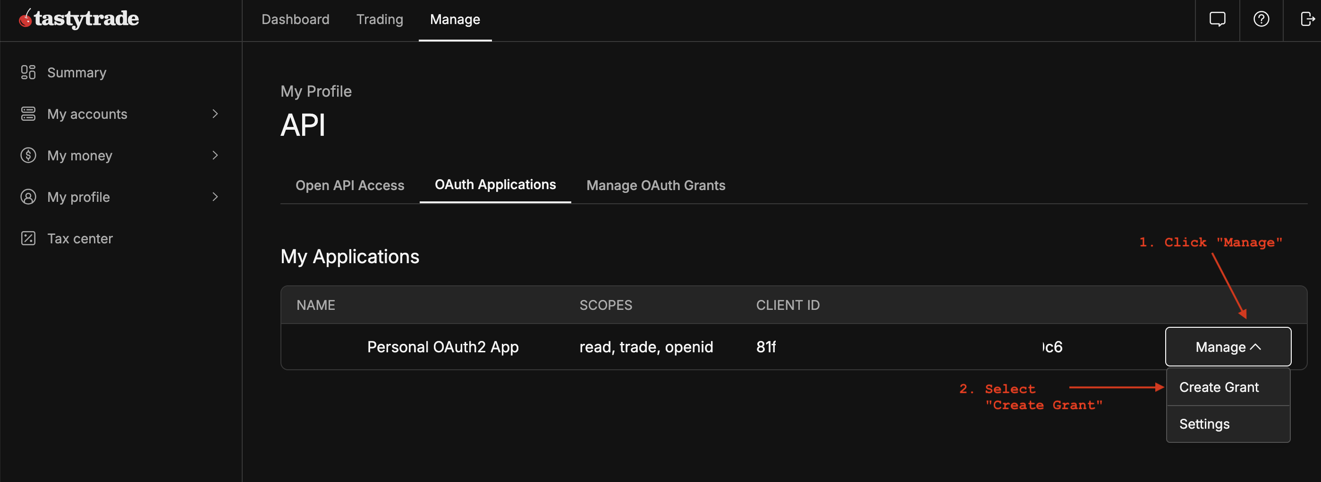Click the My accounts sidebar icon

pos(28,114)
